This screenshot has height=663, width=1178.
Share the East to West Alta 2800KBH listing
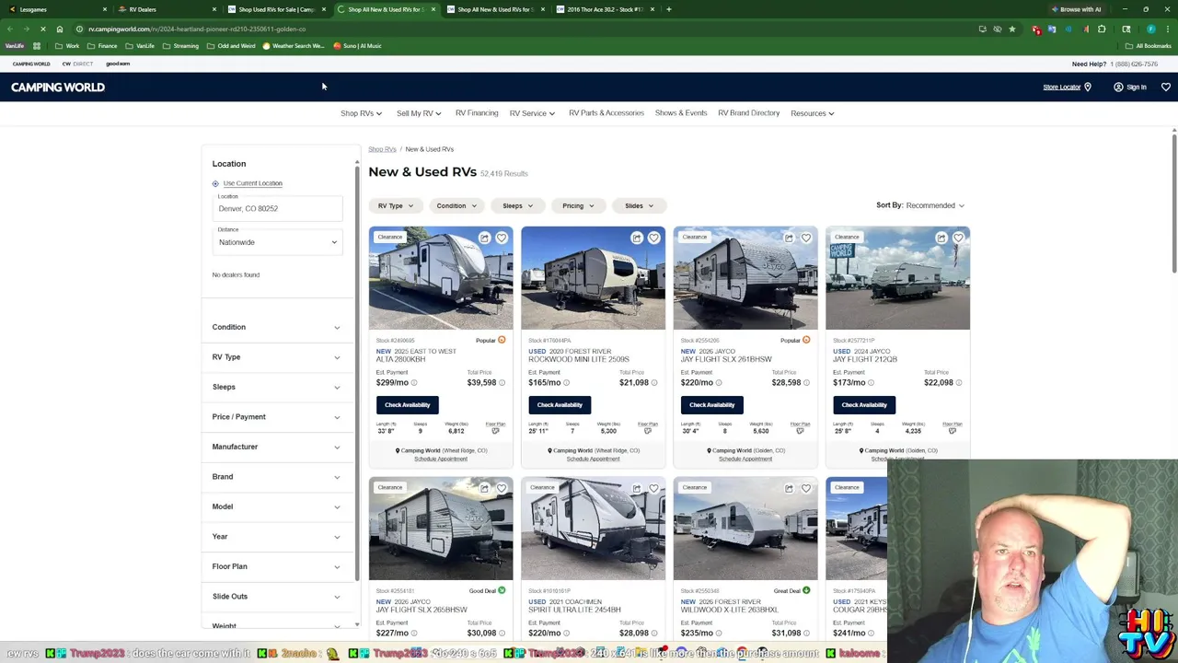pyautogui.click(x=484, y=238)
